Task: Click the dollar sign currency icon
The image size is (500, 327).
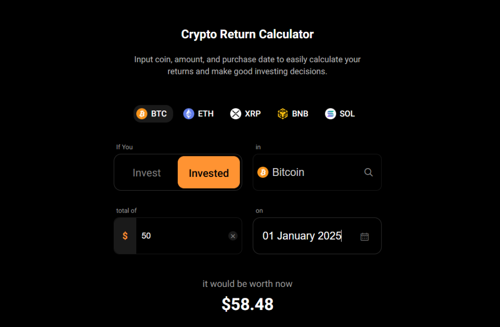Action: click(x=125, y=236)
